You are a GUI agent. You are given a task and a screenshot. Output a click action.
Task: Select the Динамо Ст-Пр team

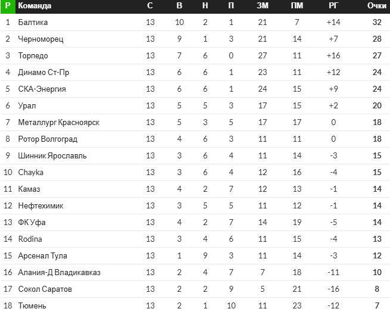coord(43,73)
